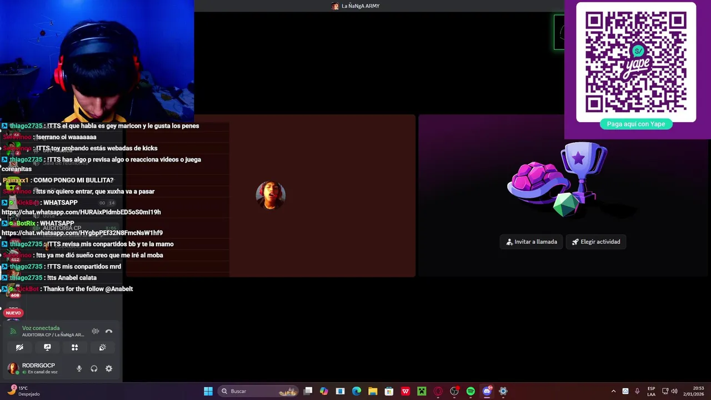Select the participant avatar tile in call
Image resolution: width=711 pixels, height=400 pixels.
(x=271, y=195)
